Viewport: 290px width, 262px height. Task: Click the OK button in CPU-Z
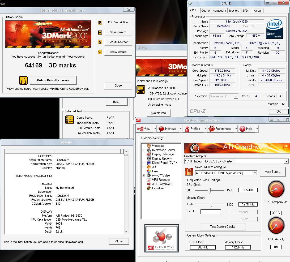pyautogui.click(x=279, y=111)
